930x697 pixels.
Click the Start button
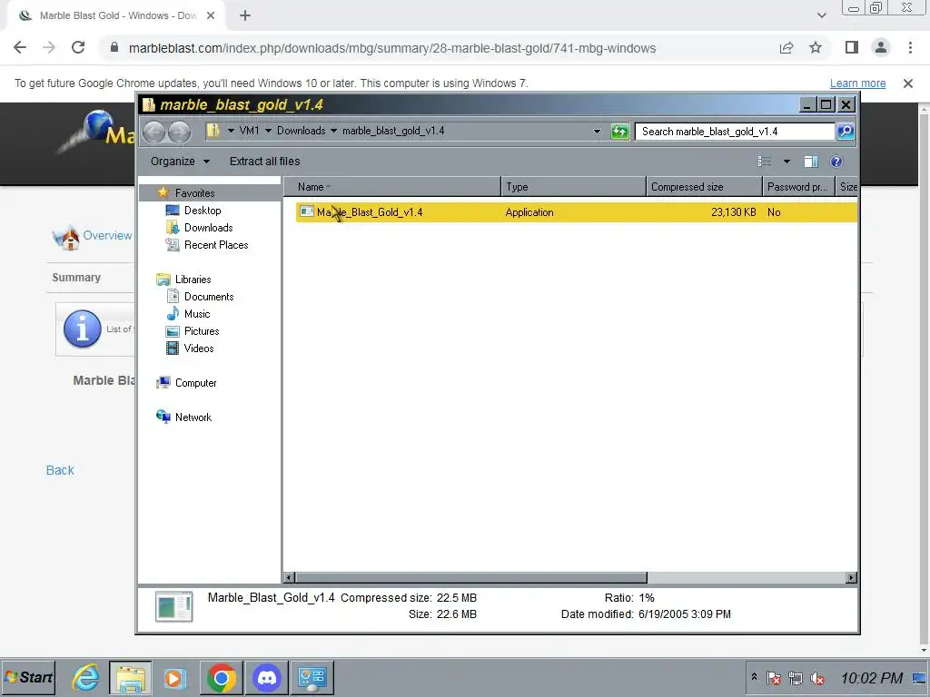tap(28, 677)
